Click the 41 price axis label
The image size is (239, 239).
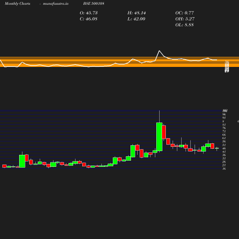[224, 152]
